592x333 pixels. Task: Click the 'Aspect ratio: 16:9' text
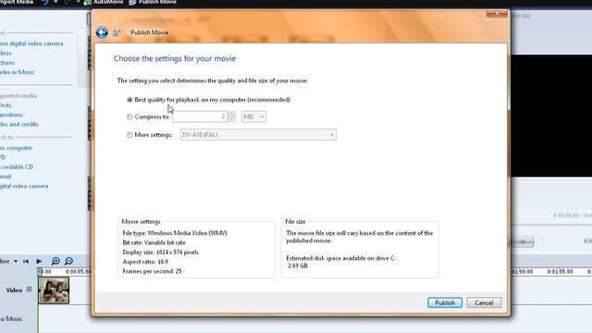145,262
